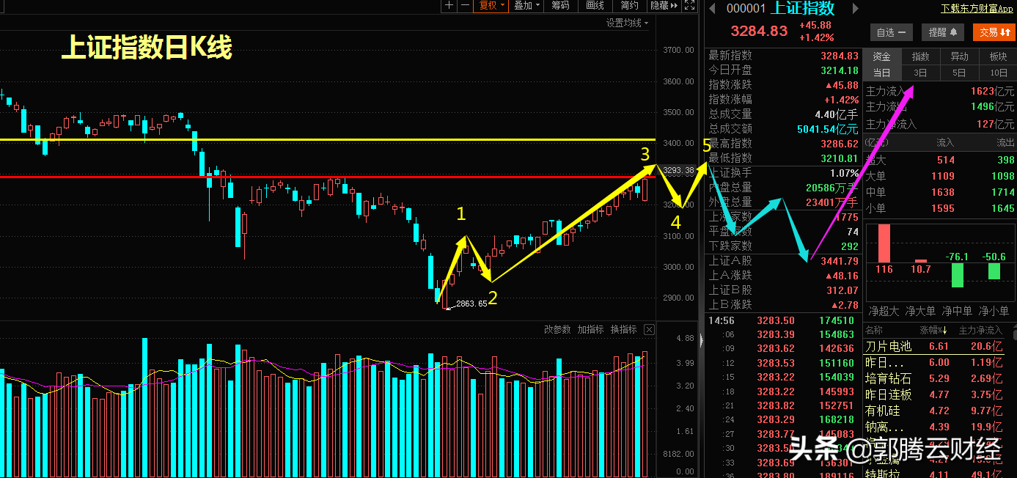Expand the 隐藏 panel arrows
The width and height of the screenshot is (1017, 478).
pos(664,6)
